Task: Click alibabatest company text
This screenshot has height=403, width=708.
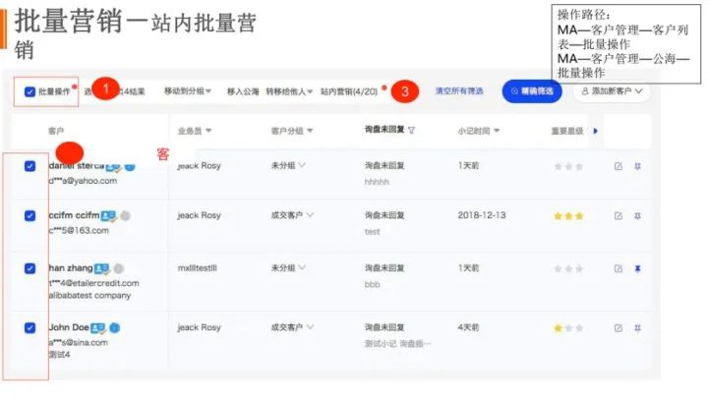Action: 89,295
